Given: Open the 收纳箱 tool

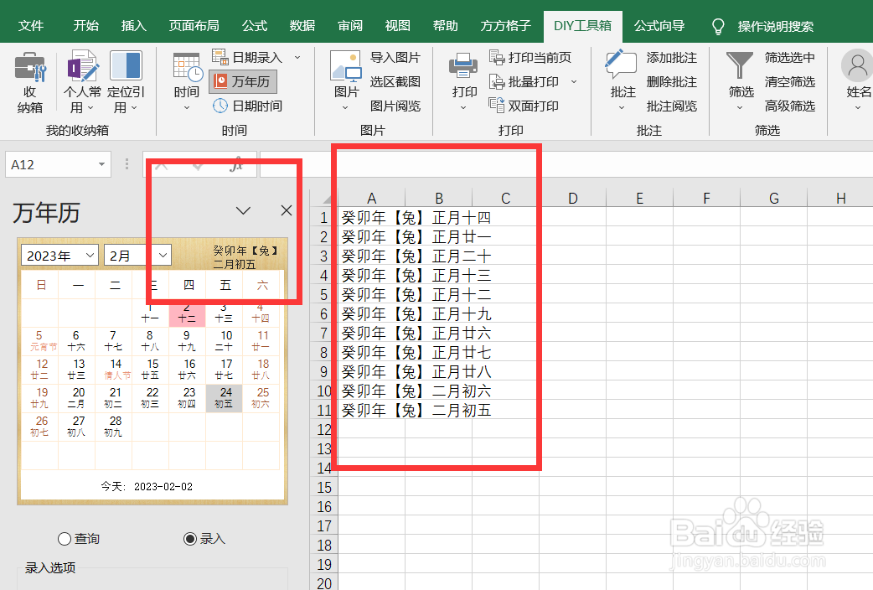Looking at the screenshot, I should pyautogui.click(x=28, y=82).
